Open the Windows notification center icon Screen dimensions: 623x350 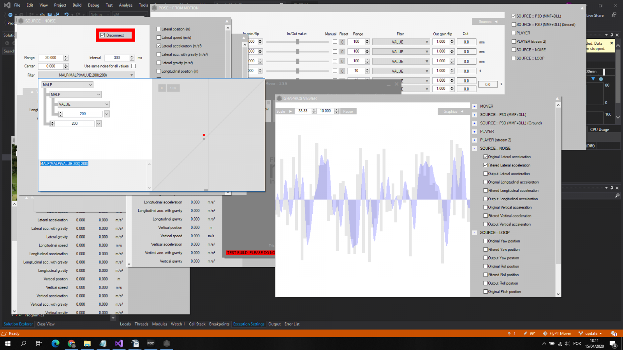point(612,344)
